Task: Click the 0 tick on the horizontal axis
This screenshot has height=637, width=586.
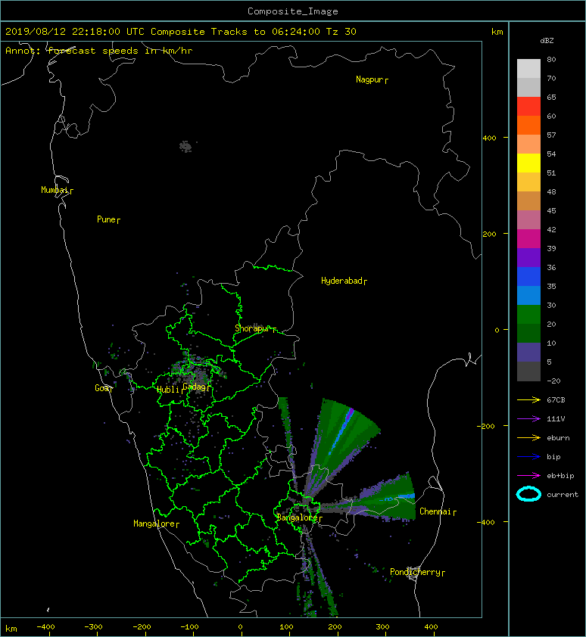Action: tap(241, 627)
